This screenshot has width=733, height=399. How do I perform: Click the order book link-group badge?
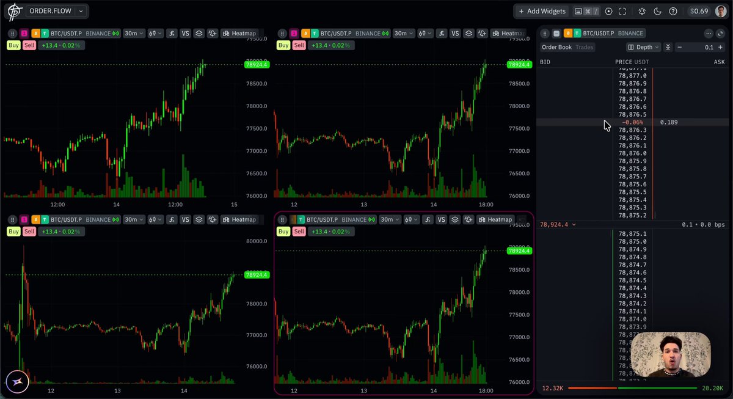(556, 33)
